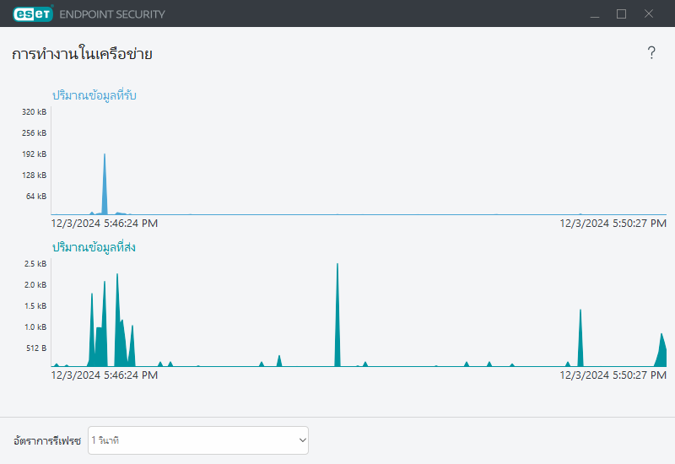Click the tallest teal spike in sent chart
Viewport: 675px width, 464px height.
coord(337,316)
